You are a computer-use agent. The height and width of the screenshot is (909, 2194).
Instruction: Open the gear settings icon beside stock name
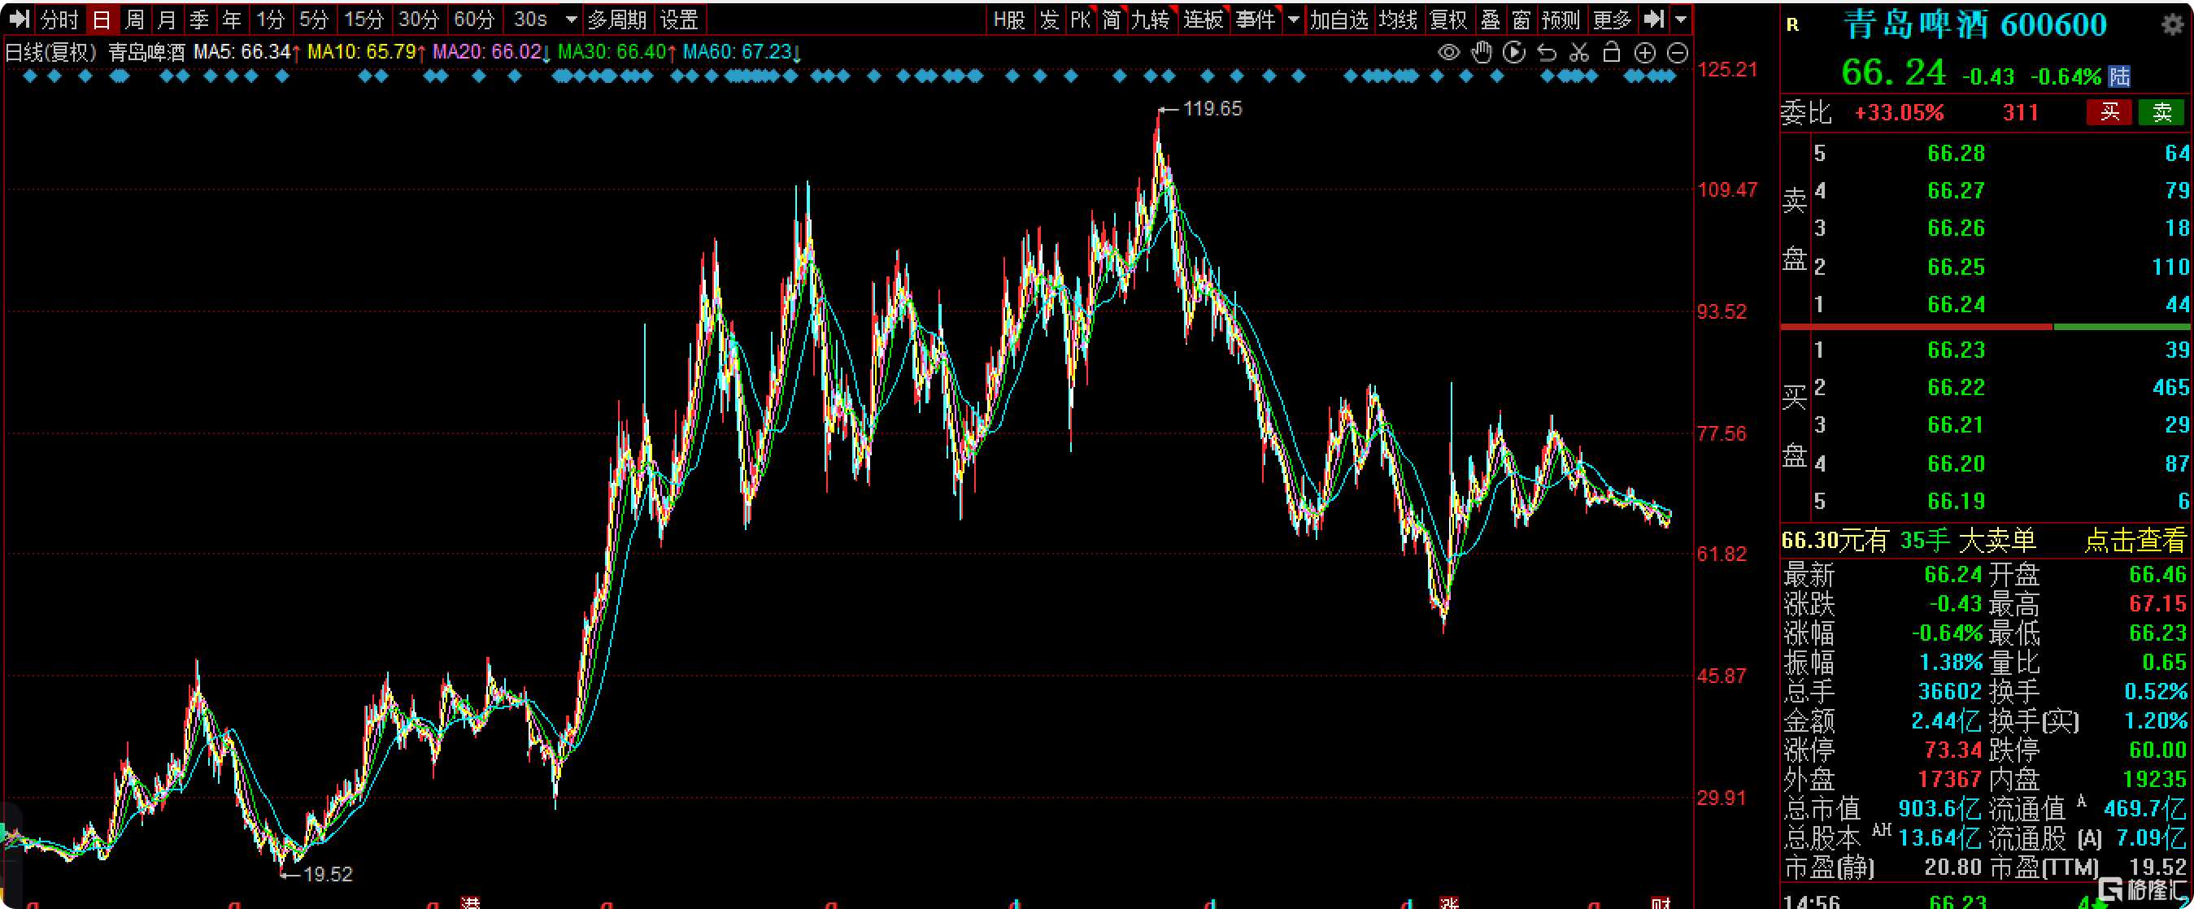[x=2172, y=24]
